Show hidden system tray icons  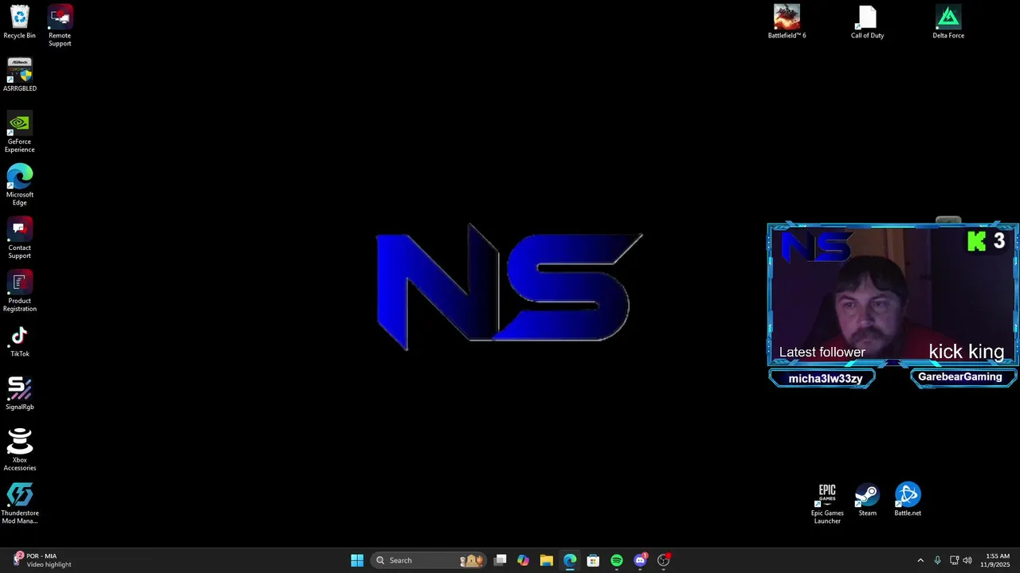pyautogui.click(x=920, y=560)
